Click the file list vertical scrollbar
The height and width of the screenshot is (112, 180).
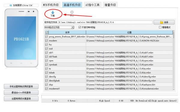174,60
